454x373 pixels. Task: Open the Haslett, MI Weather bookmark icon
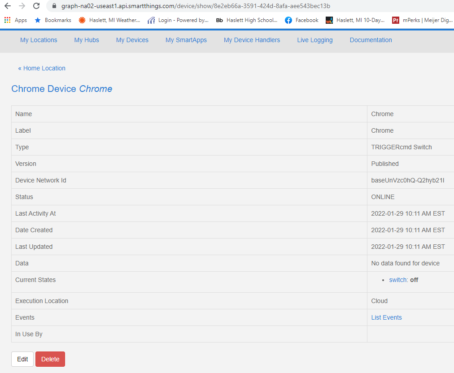[82, 20]
